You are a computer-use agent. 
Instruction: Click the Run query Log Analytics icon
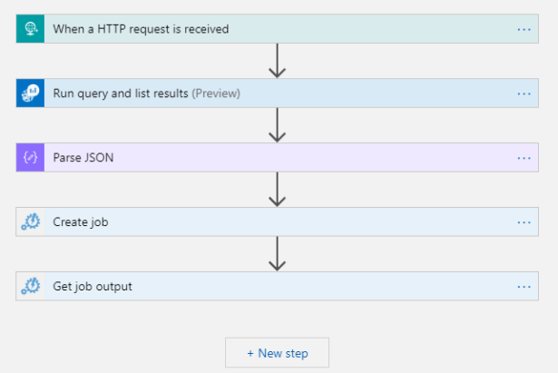pyautogui.click(x=30, y=93)
